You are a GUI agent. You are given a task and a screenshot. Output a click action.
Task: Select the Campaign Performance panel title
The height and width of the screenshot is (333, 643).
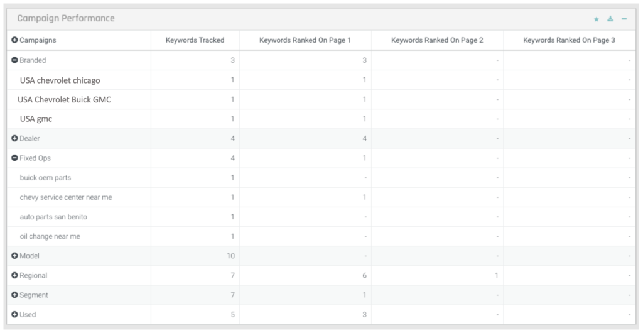(x=66, y=18)
